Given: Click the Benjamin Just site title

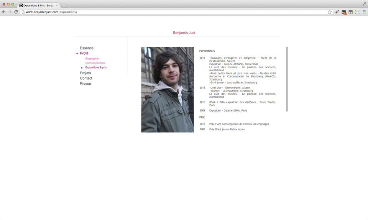Looking at the screenshot, I should click(x=184, y=33).
